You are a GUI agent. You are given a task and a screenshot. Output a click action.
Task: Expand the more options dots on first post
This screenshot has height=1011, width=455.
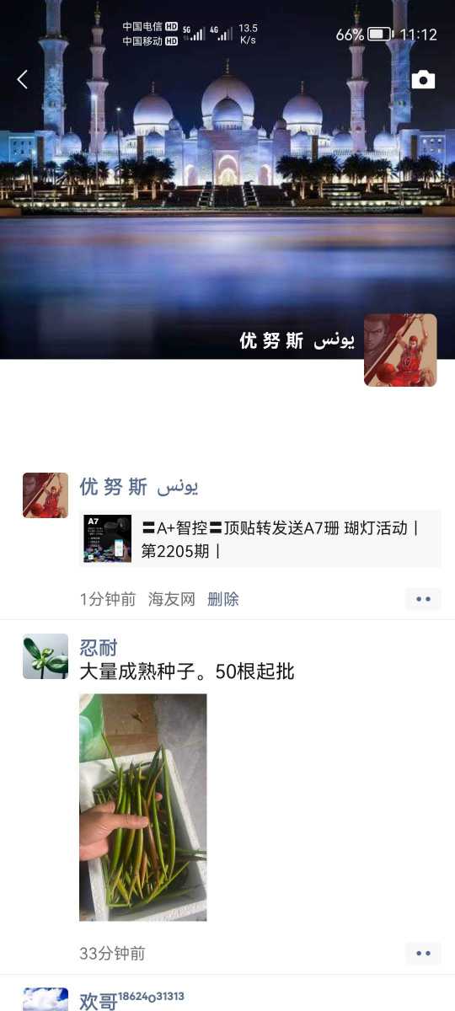(x=423, y=599)
